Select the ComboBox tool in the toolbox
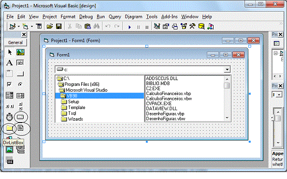The image size is (287, 179). [x=10, y=96]
